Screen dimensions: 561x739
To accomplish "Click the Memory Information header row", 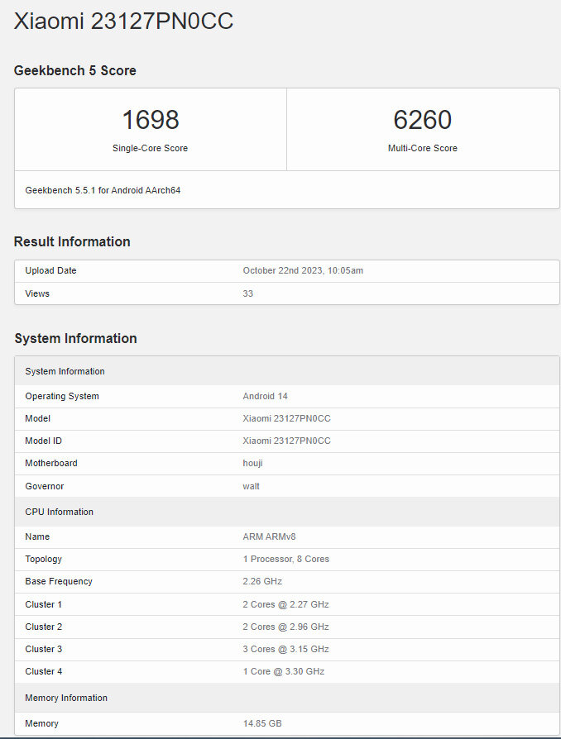I will [x=287, y=698].
